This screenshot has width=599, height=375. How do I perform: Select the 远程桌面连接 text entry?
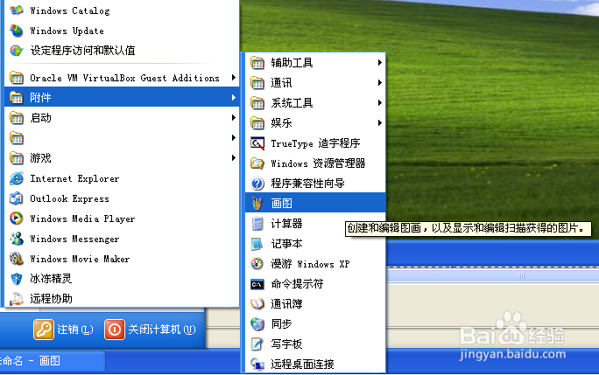(302, 364)
